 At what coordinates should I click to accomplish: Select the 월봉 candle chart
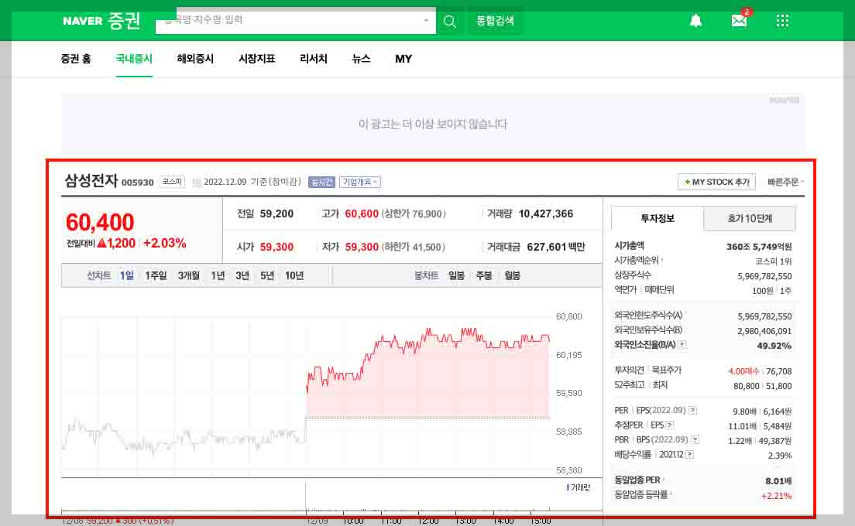tap(512, 275)
